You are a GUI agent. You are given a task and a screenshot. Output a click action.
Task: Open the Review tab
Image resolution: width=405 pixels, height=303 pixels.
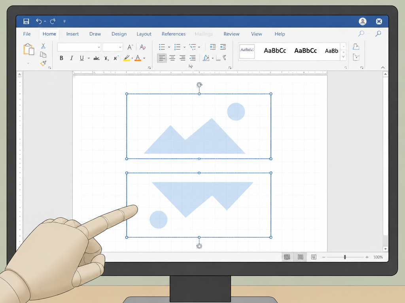231,34
